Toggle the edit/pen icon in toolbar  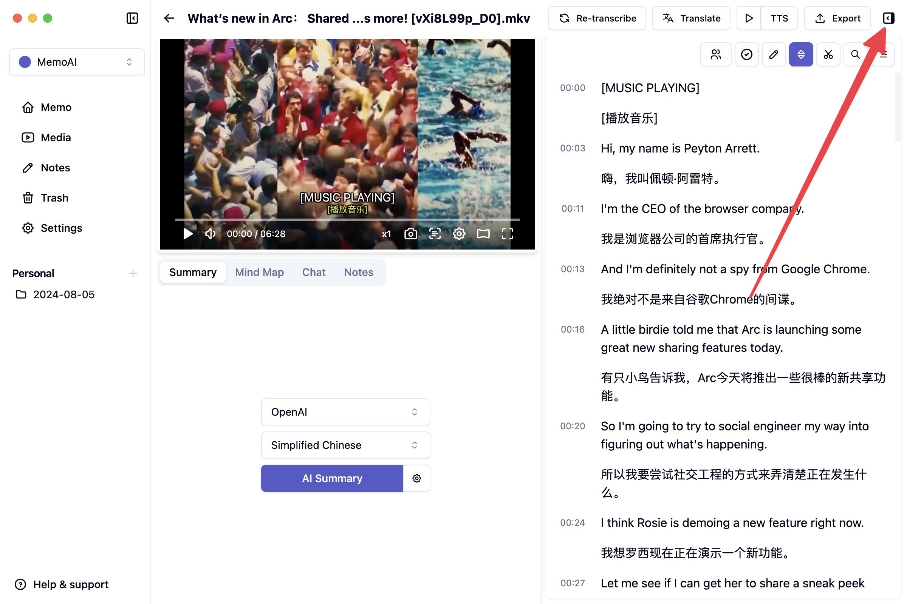pyautogui.click(x=773, y=55)
